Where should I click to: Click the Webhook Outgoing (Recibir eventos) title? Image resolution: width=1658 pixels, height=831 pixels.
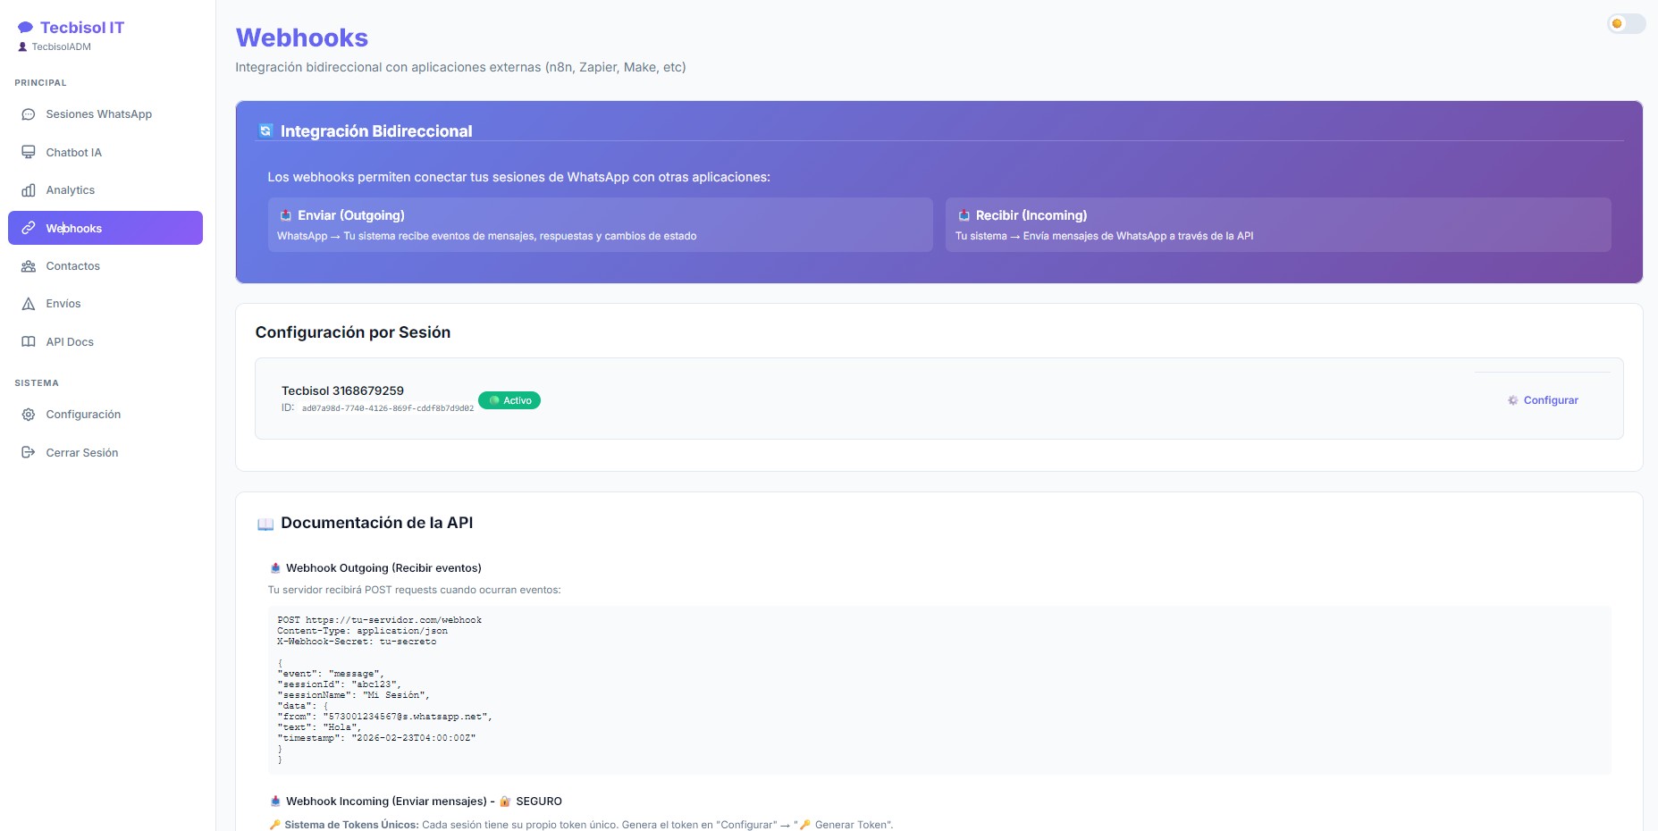coord(383,568)
